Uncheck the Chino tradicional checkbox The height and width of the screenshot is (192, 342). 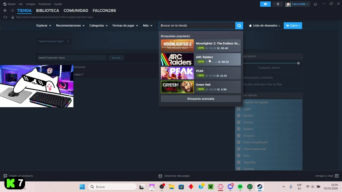coord(239,149)
